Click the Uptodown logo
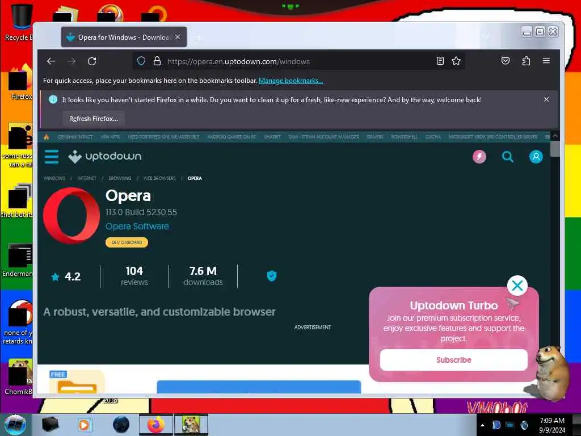Screen dimensions: 581x436 click(x=105, y=157)
